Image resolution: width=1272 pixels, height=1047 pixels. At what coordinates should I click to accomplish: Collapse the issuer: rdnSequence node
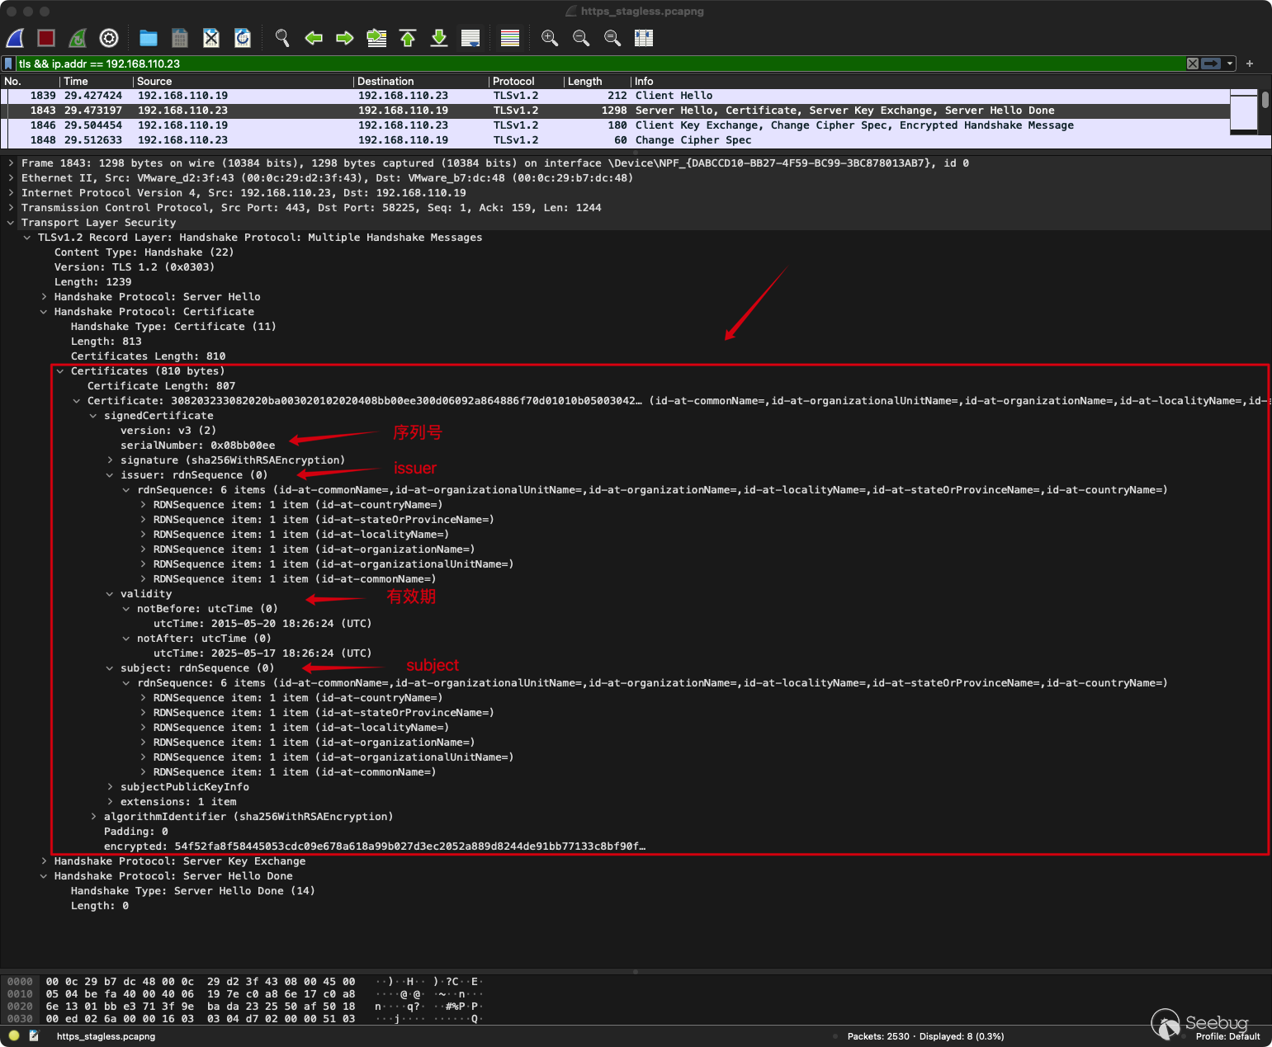click(110, 475)
